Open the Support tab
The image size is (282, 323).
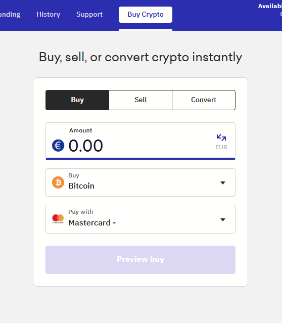[89, 15]
